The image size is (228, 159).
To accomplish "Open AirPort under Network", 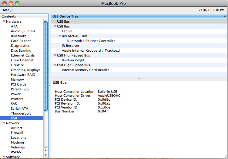I will click(x=16, y=128).
